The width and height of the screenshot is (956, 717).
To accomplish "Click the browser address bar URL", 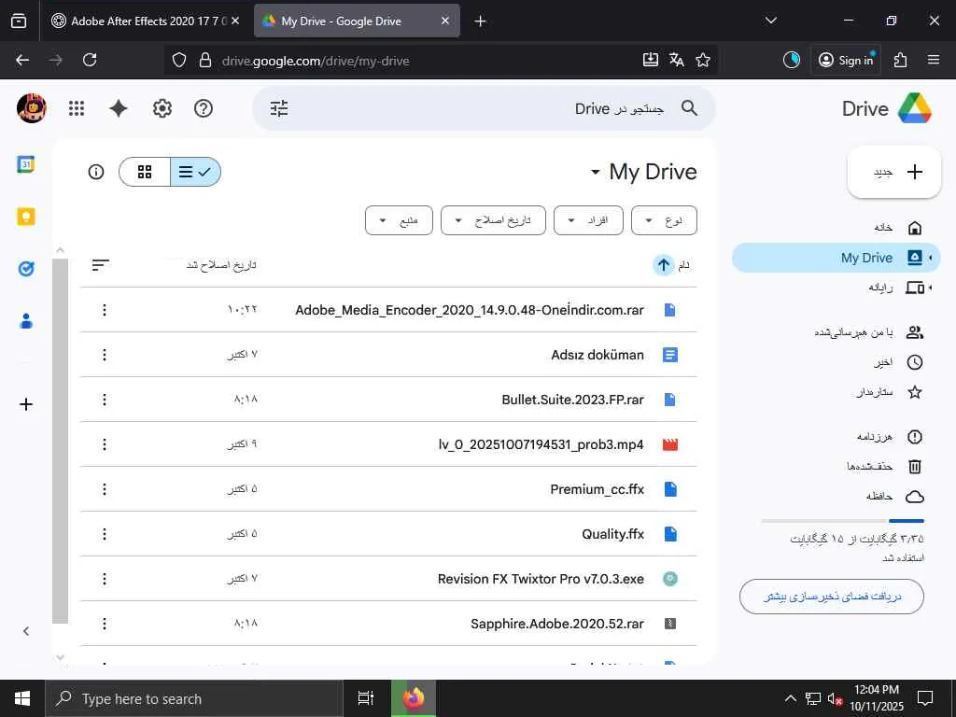I will point(316,61).
